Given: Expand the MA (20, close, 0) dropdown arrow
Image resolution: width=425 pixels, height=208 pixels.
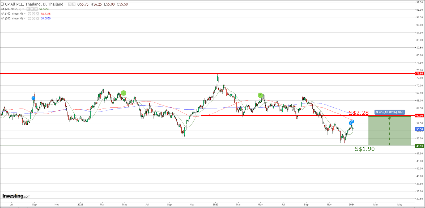Looking at the screenshot, I should 23,9.
